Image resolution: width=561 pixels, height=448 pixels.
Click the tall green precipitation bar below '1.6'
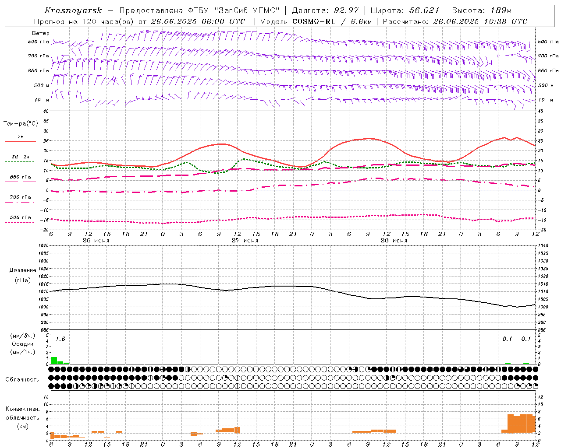54,360
